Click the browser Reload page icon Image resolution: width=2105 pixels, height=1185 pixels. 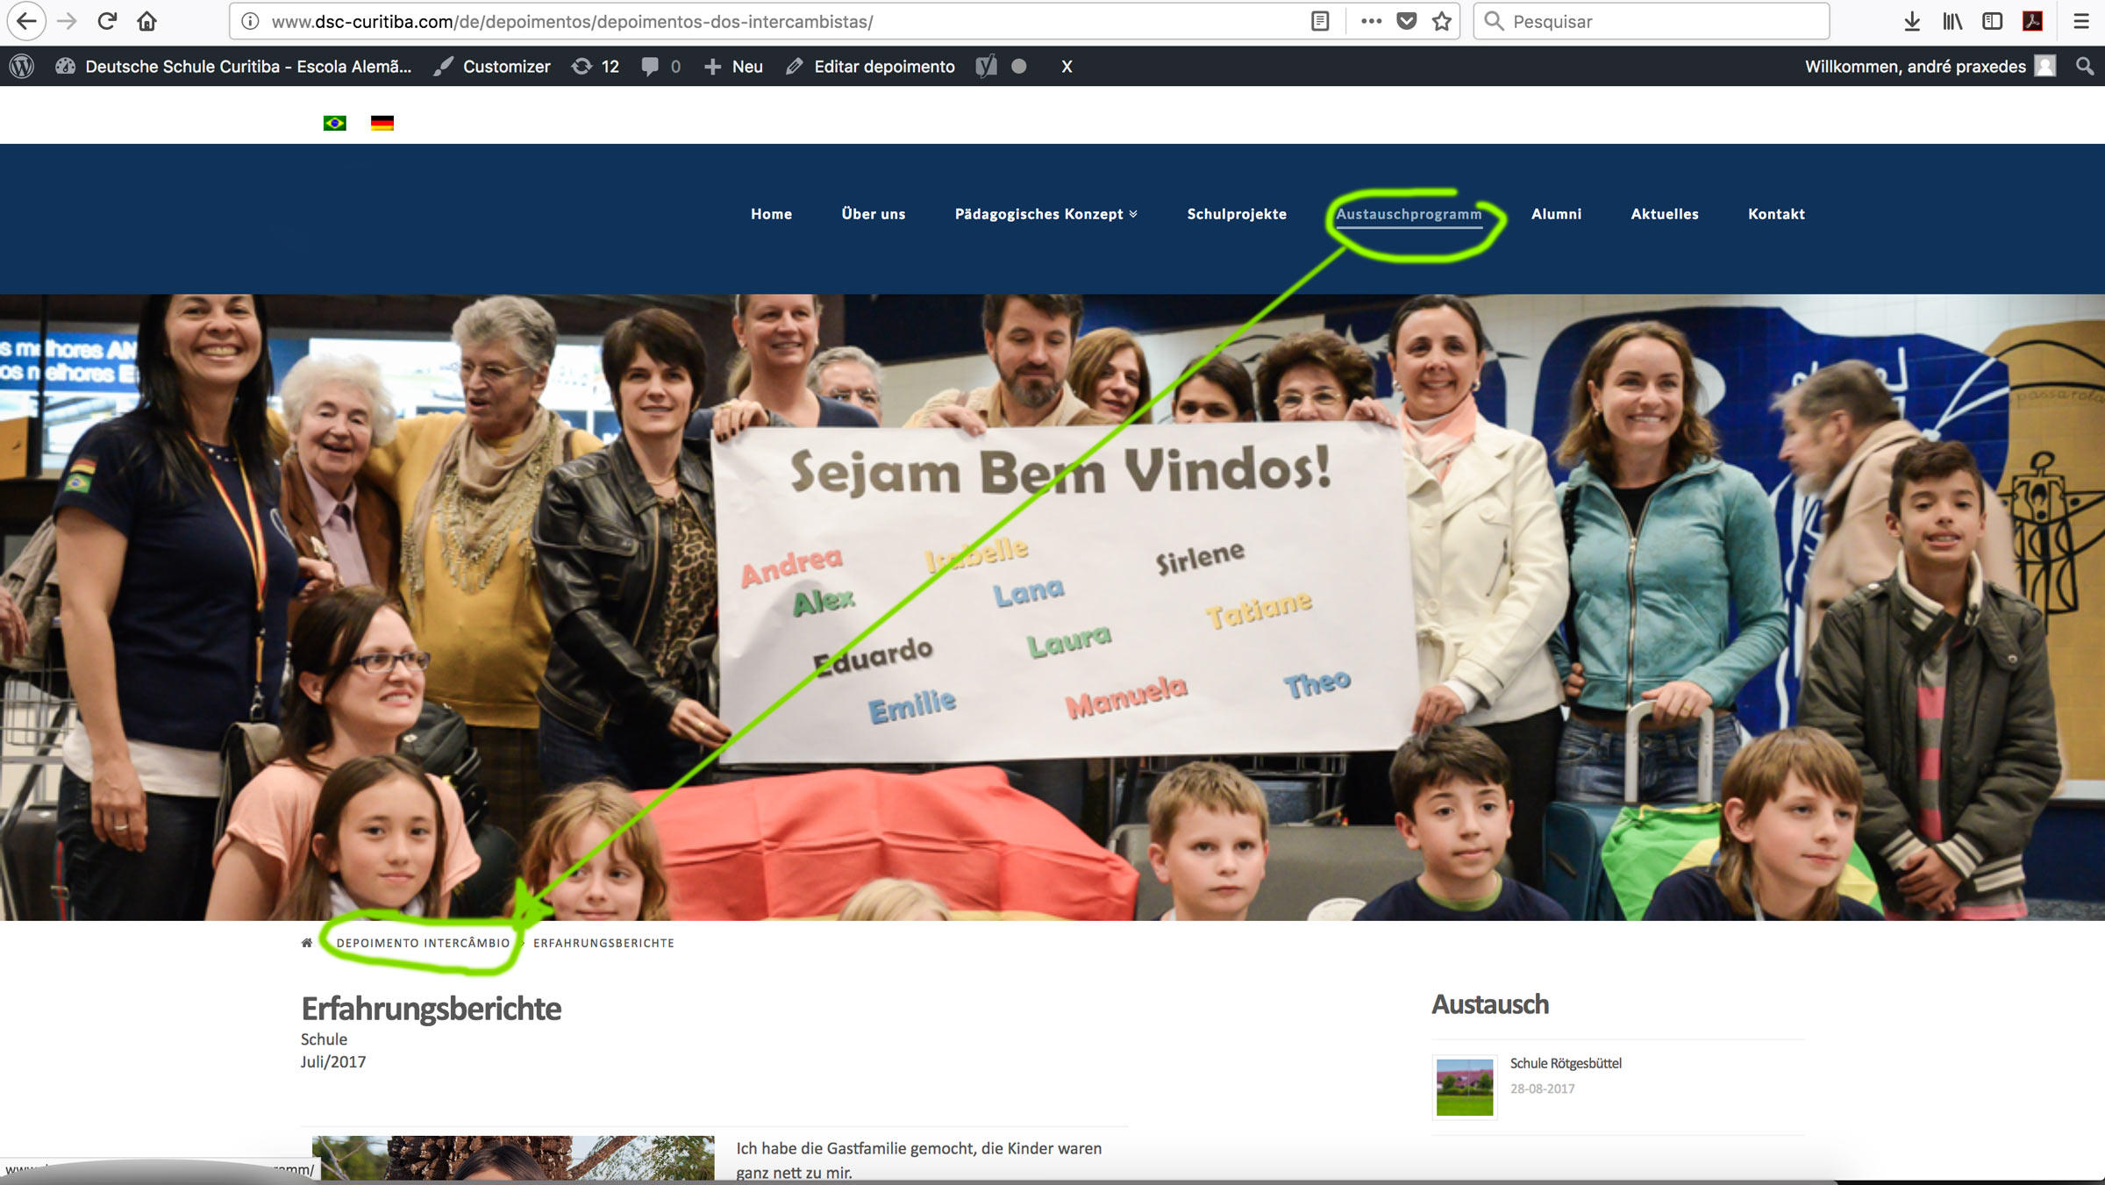[x=107, y=21]
